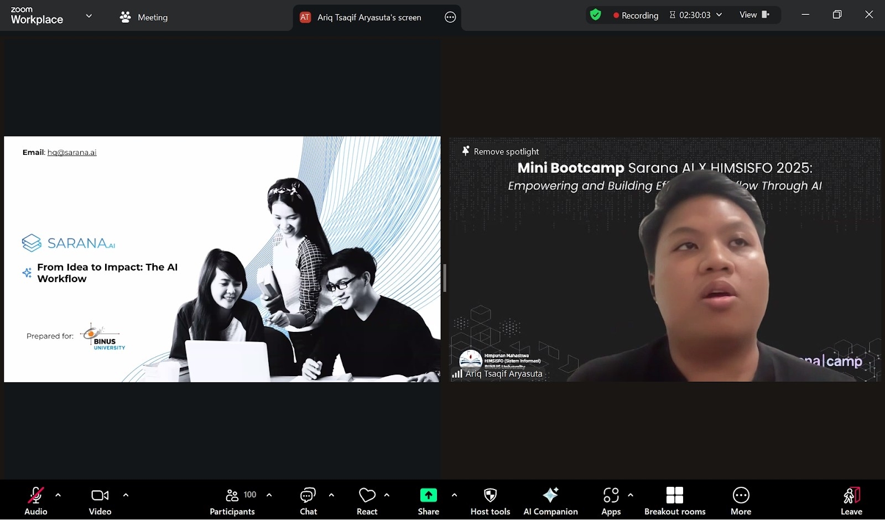
Task: Open the View layout menu
Action: point(754,15)
